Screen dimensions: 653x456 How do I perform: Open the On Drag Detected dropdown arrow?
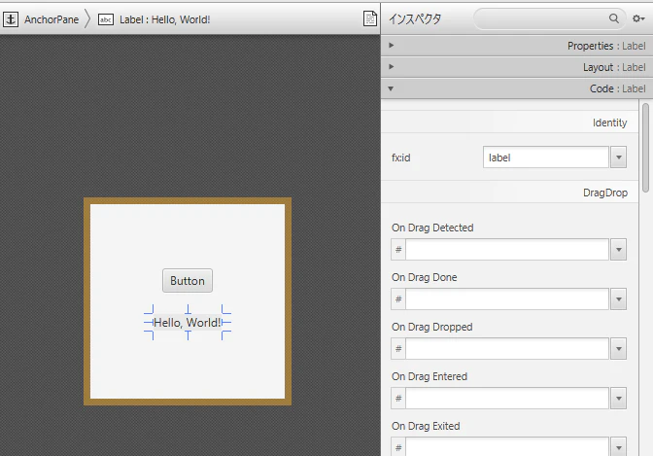coord(618,250)
